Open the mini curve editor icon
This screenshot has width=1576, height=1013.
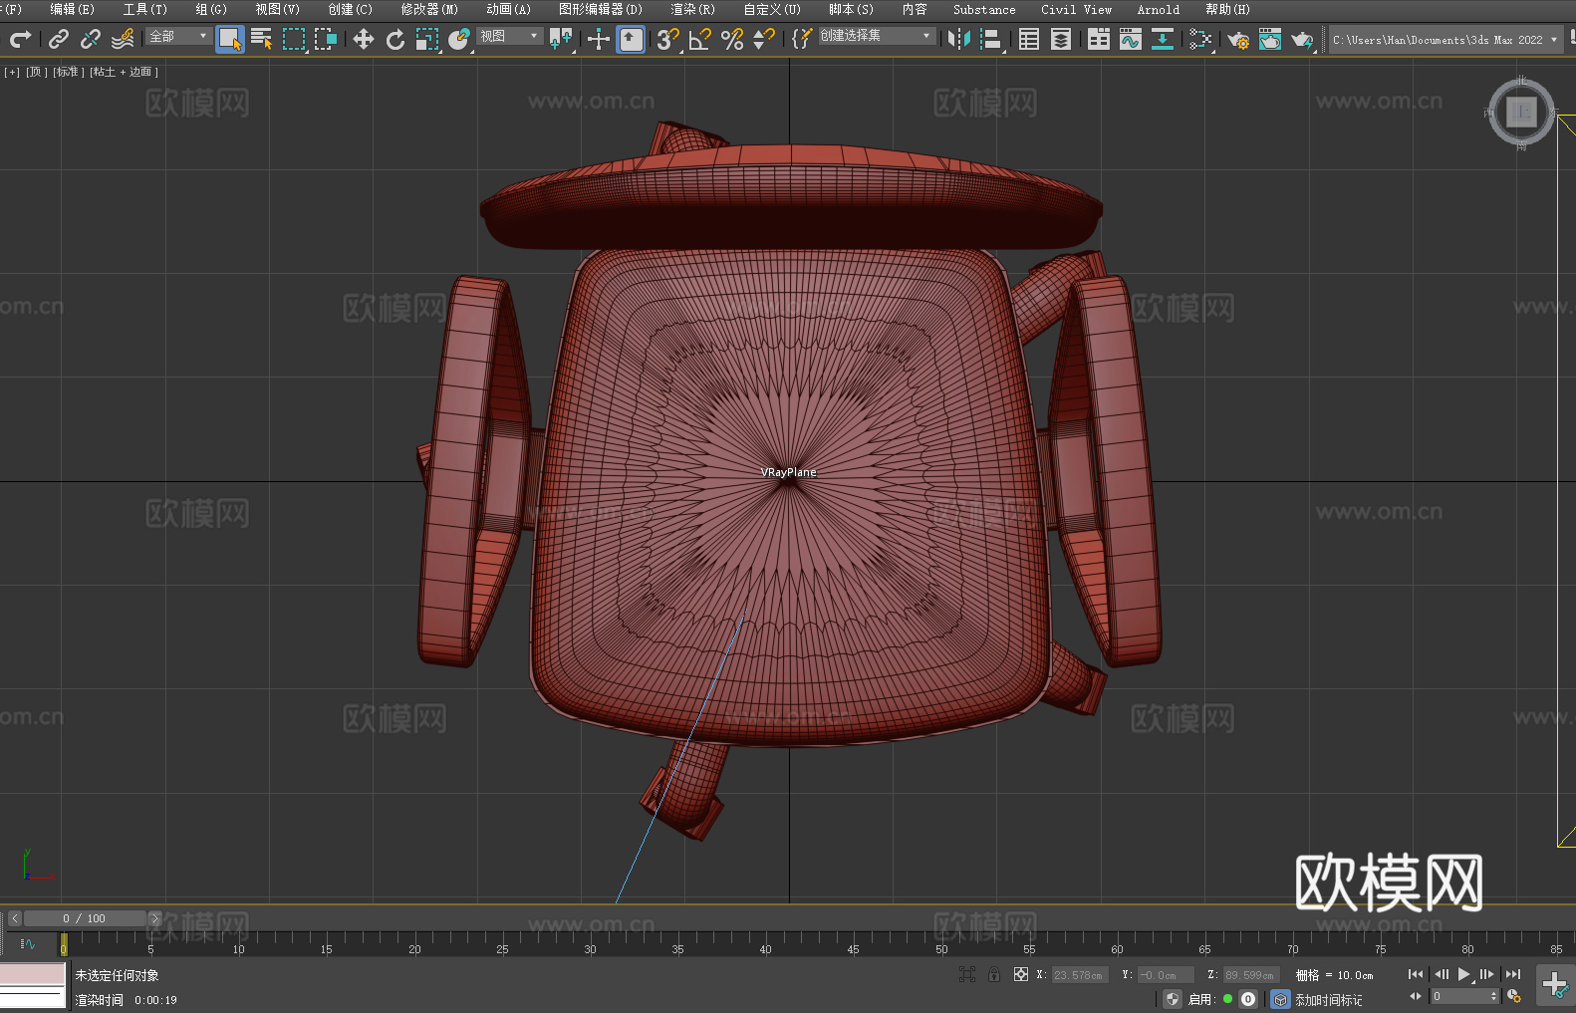[x=28, y=943]
